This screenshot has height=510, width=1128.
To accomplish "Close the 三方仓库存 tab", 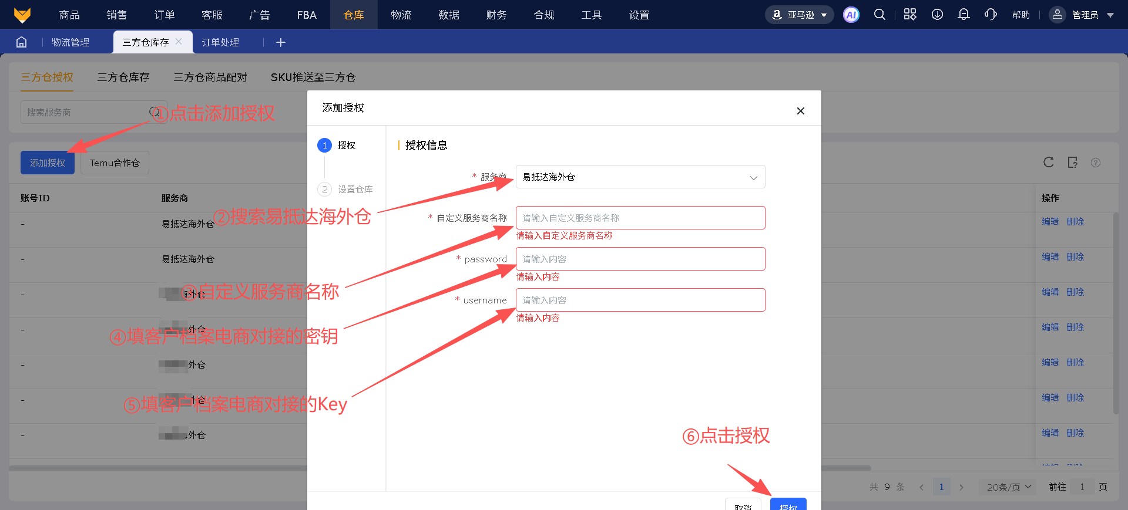I will [x=179, y=42].
